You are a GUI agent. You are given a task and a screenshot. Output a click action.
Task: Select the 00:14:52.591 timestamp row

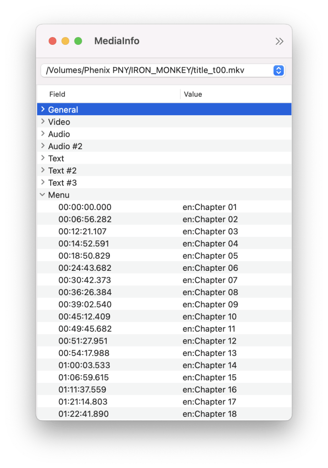click(x=84, y=244)
